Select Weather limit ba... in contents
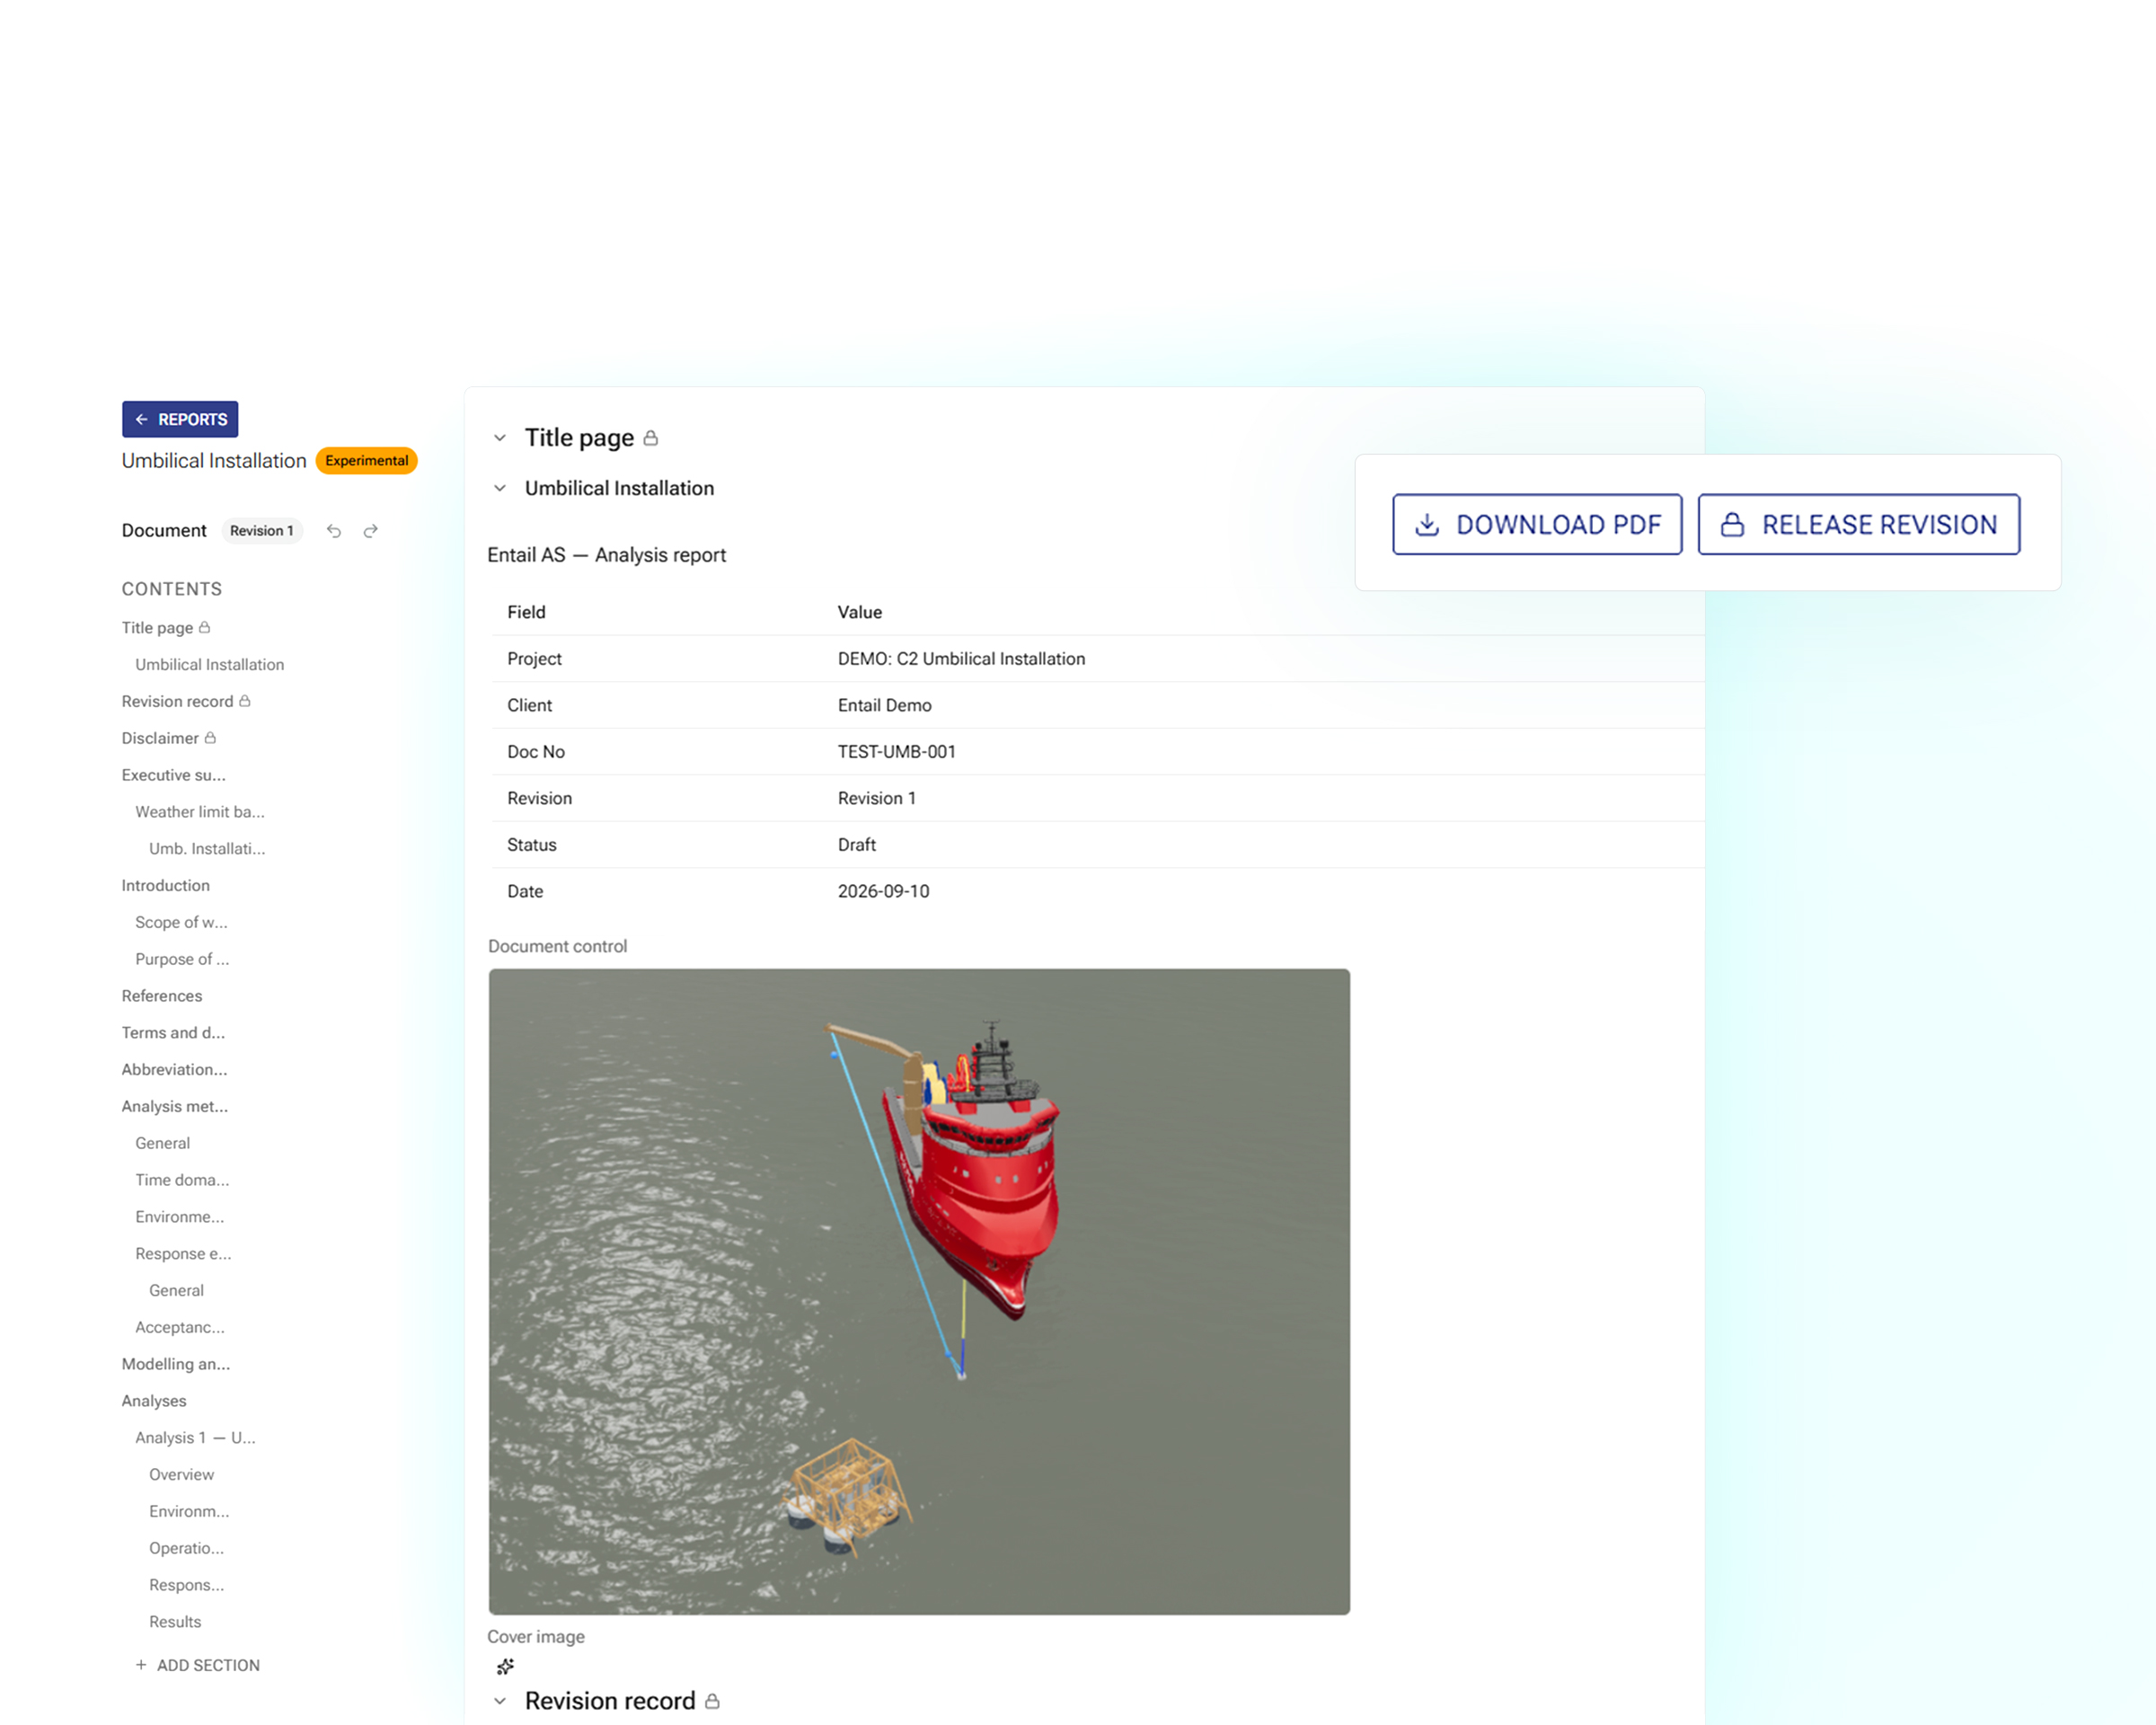 tap(200, 812)
